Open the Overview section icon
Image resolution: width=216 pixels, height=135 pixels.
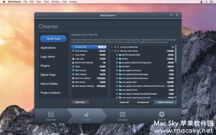point(51,114)
